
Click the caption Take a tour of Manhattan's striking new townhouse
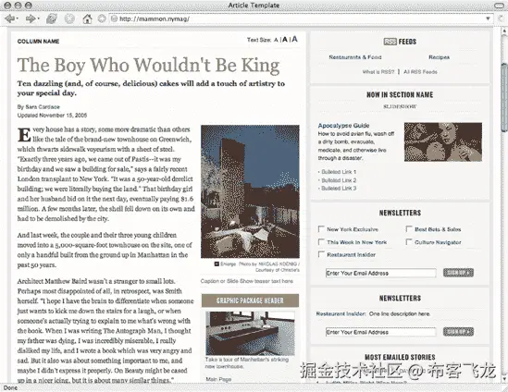click(x=246, y=362)
